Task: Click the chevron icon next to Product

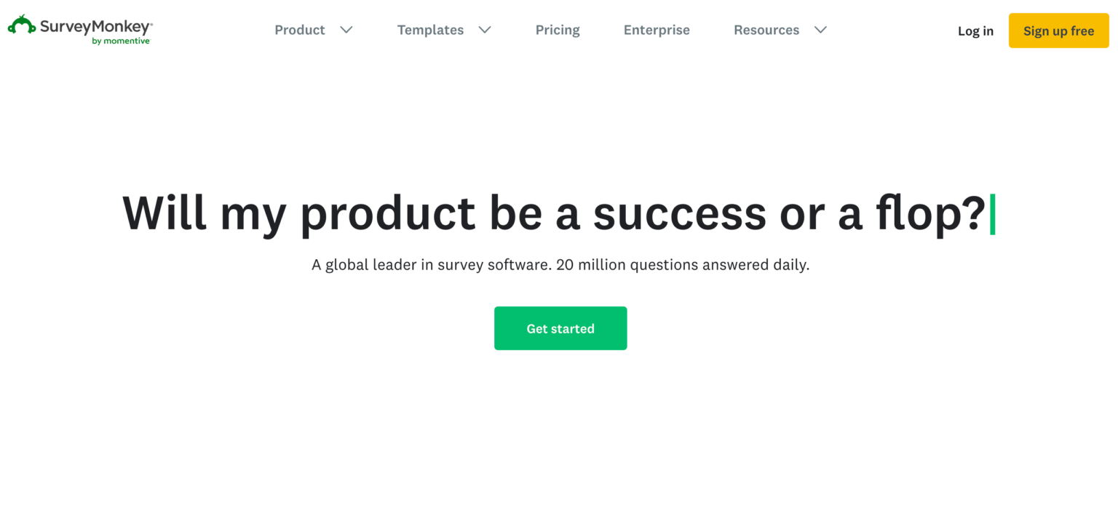Action: click(347, 30)
